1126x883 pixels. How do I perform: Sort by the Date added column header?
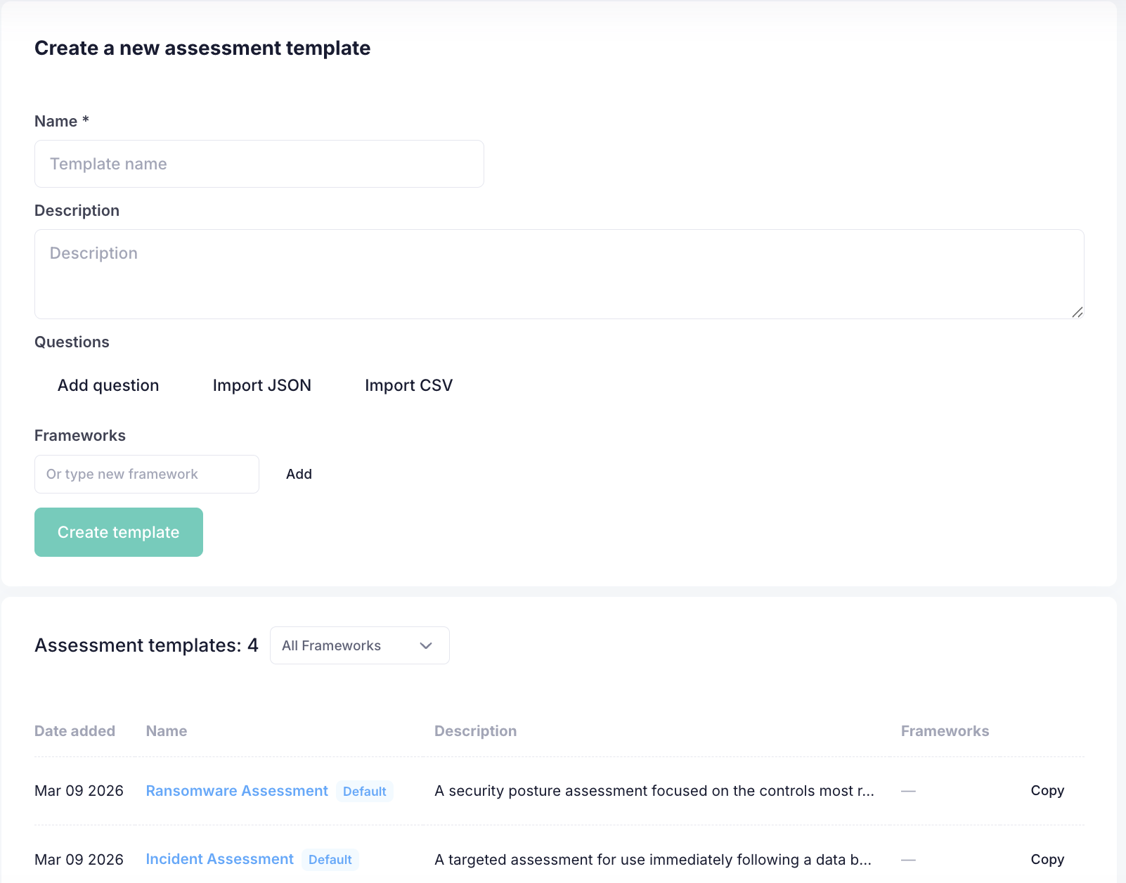tap(75, 731)
